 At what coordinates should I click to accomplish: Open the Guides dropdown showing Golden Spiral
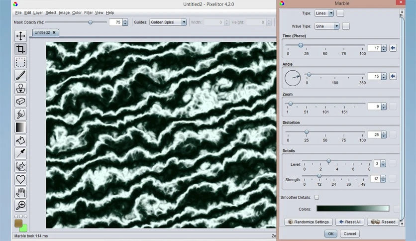[168, 22]
